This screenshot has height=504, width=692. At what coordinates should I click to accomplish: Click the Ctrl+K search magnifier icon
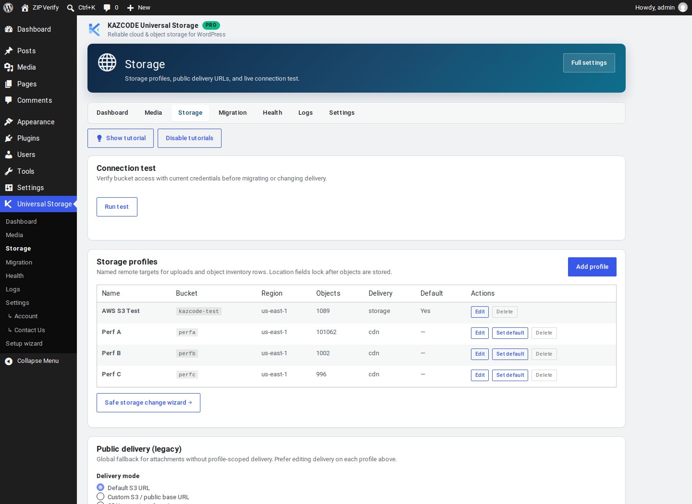(71, 8)
